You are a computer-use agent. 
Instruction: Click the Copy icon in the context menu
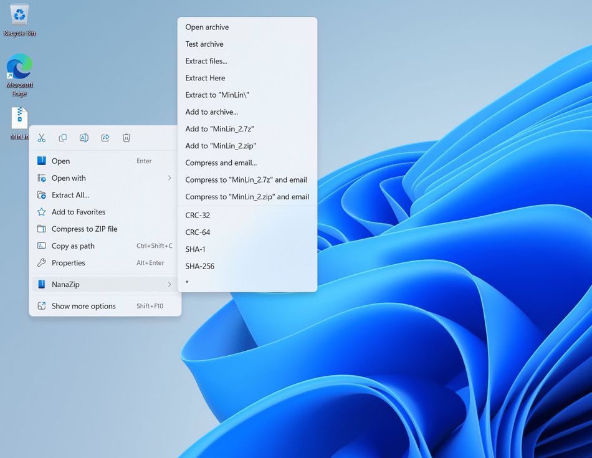coord(63,137)
